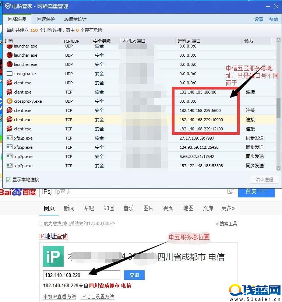Select the 182.140.168.229:10900 remote address
The image size is (282, 302).
point(201,120)
